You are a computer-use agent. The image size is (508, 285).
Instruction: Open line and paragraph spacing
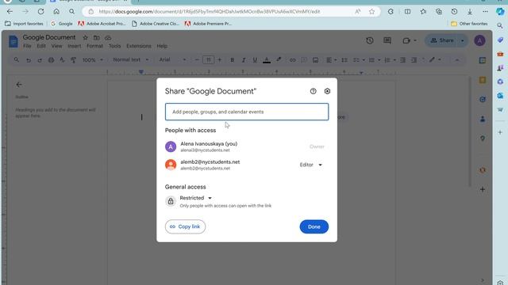click(344, 60)
